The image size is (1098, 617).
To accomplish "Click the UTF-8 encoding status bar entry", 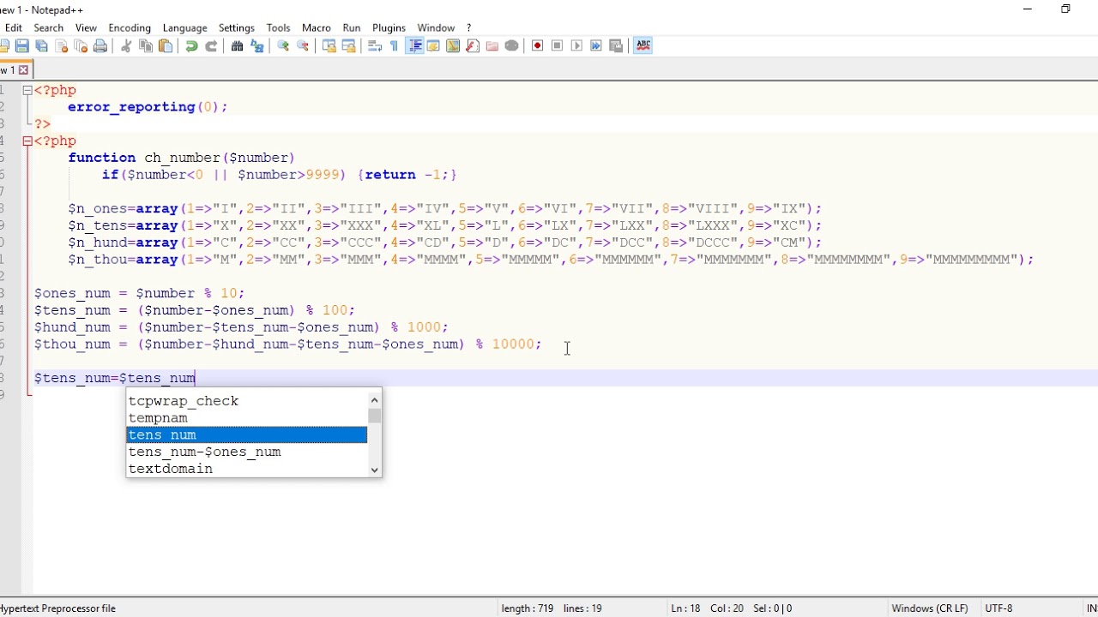I will pos(998,608).
